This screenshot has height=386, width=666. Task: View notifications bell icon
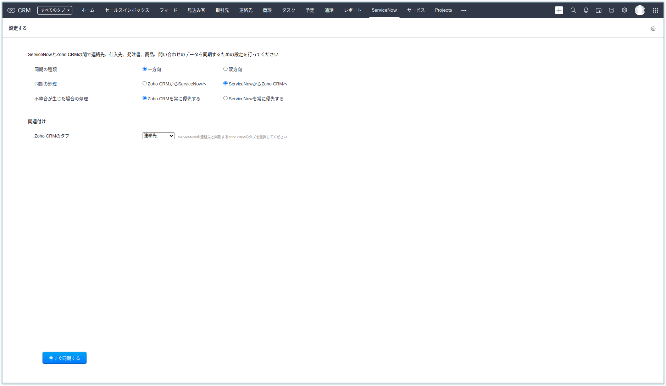pos(586,10)
